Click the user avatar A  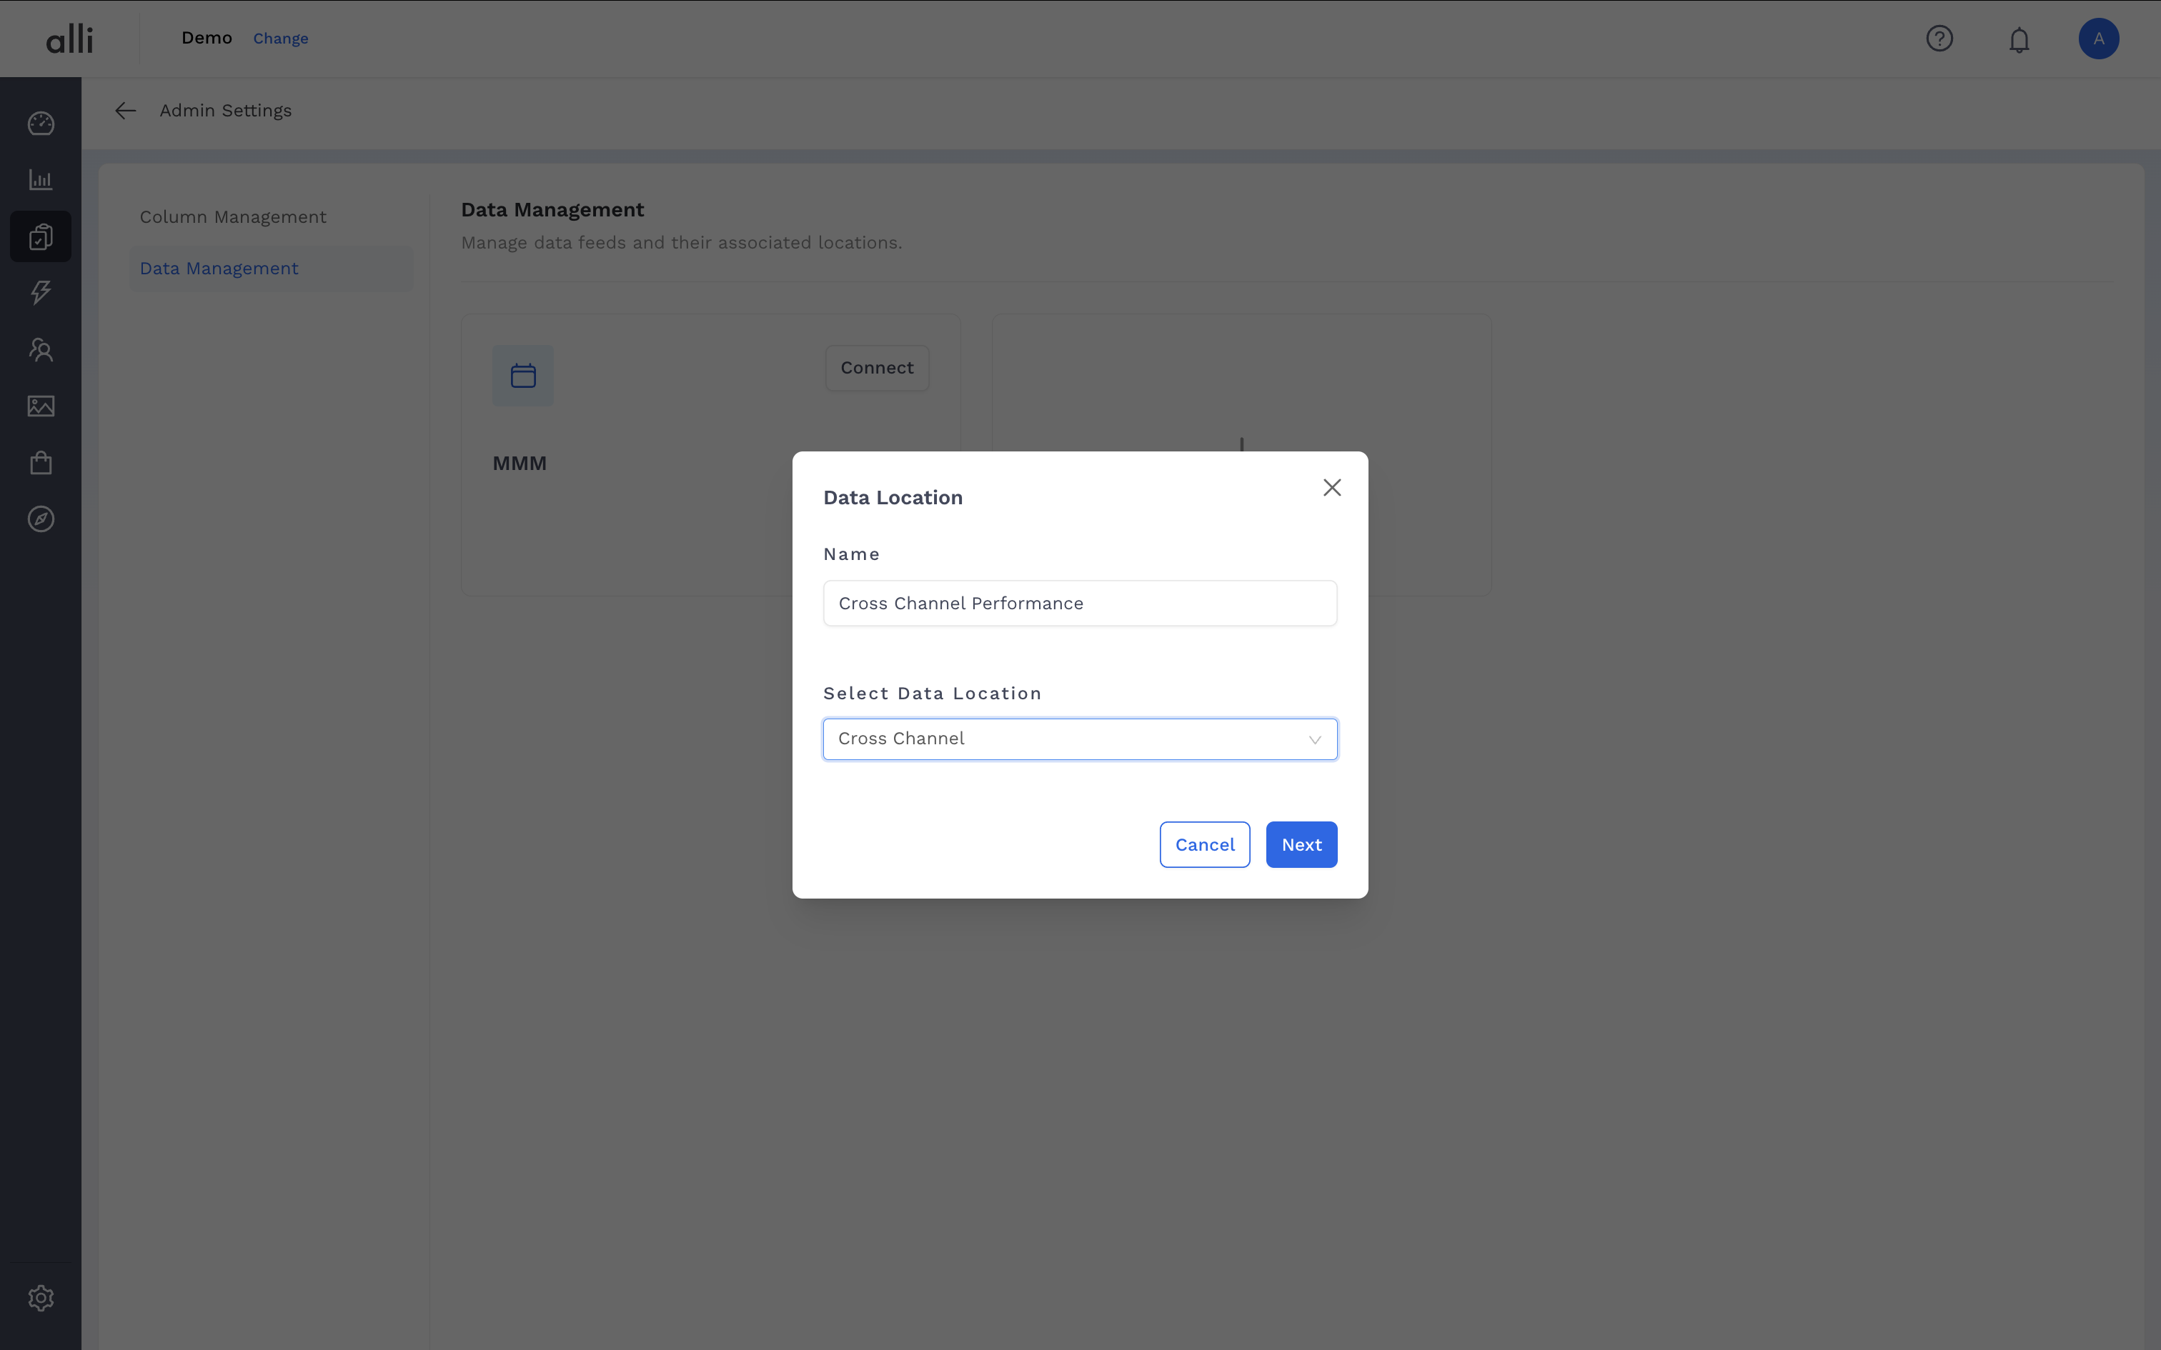[2099, 39]
